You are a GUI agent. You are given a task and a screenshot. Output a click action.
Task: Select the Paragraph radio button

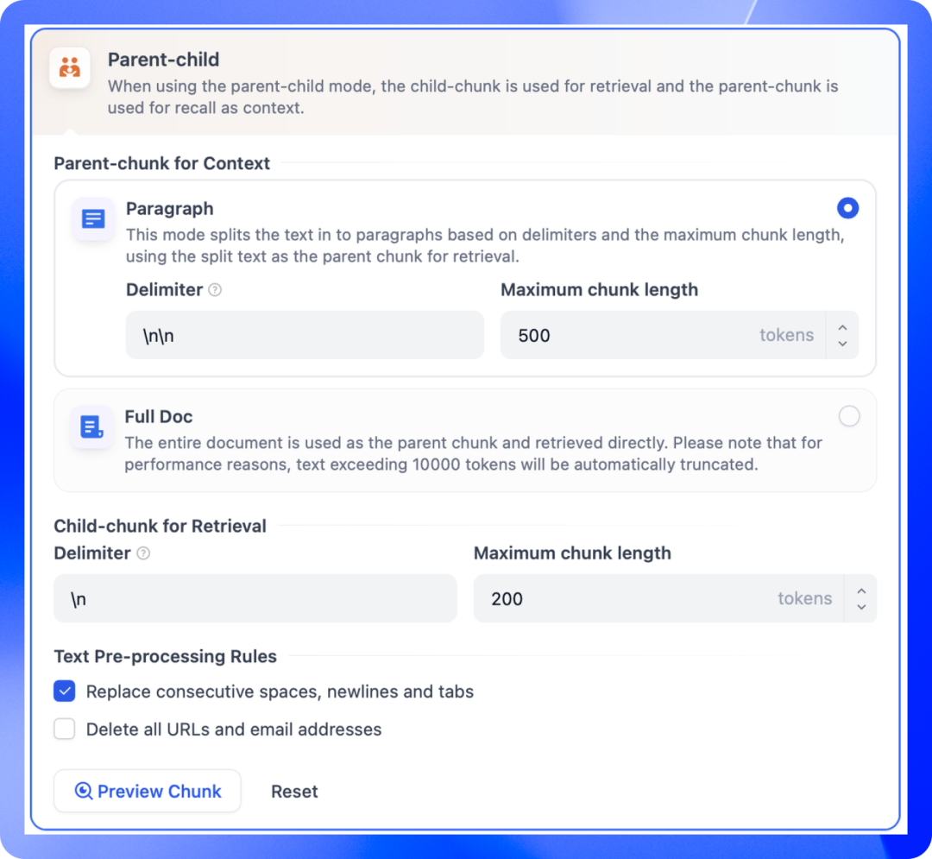point(848,208)
